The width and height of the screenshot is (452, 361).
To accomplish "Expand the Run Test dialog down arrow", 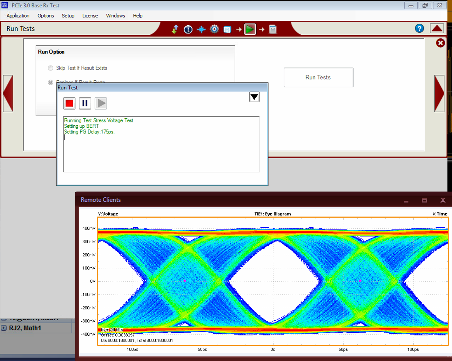I will pyautogui.click(x=254, y=97).
